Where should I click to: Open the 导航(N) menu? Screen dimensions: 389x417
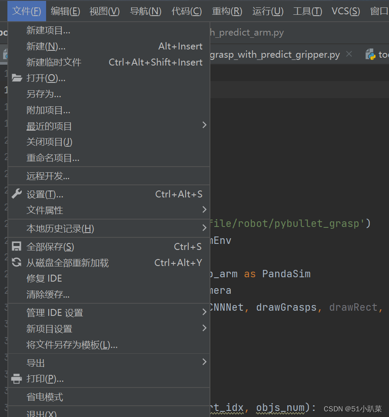(146, 11)
